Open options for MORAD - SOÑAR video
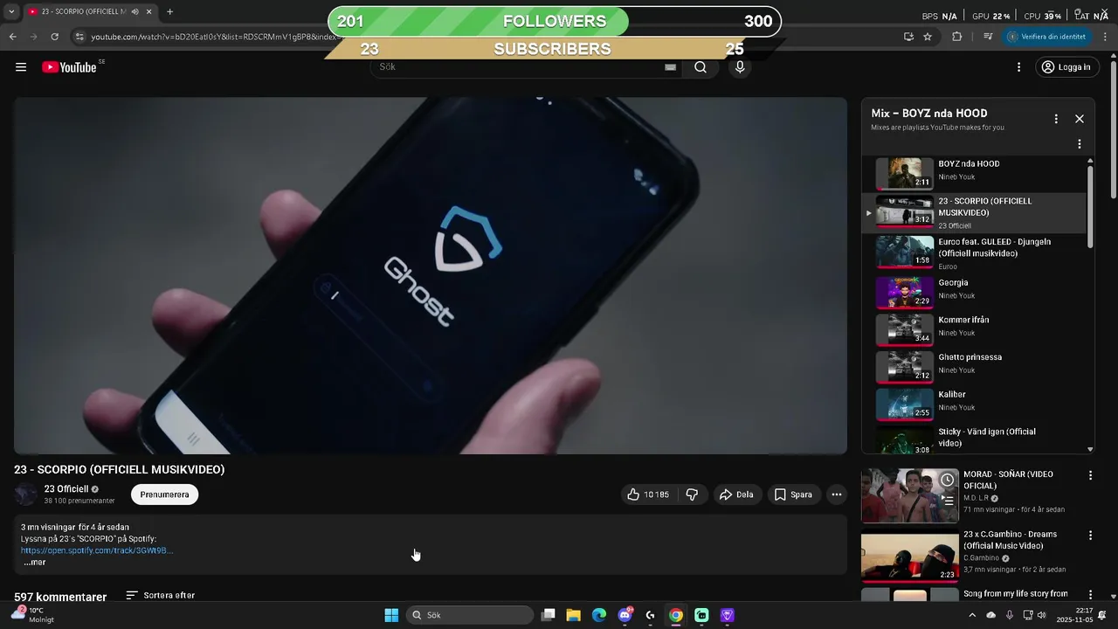This screenshot has height=629, width=1118. [1090, 475]
